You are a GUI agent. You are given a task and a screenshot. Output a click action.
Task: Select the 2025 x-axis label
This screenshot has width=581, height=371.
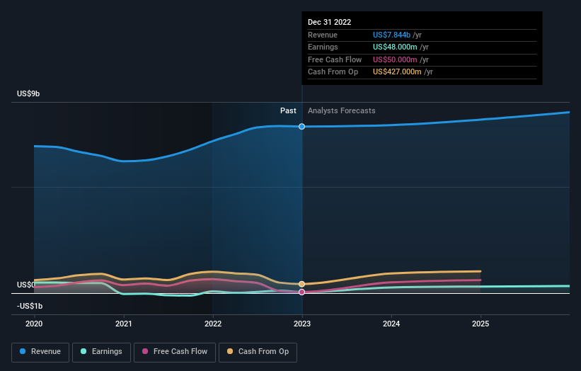pyautogui.click(x=481, y=324)
